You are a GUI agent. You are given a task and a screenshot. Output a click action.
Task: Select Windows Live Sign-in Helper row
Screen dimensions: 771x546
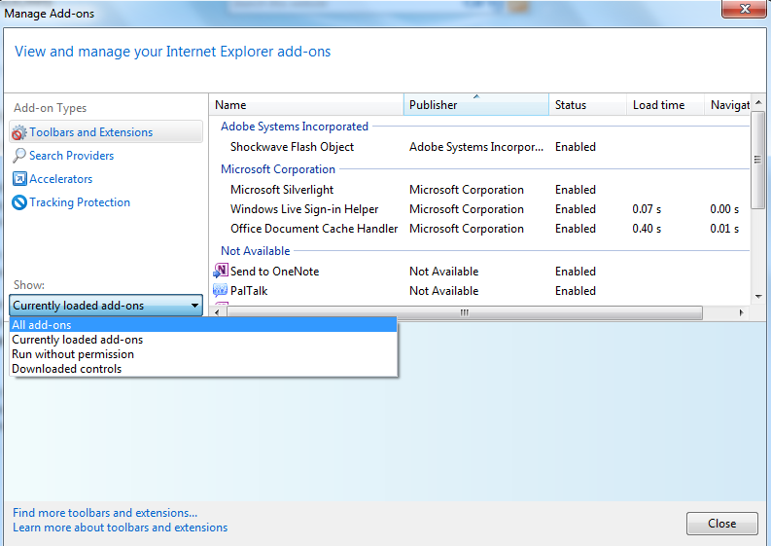(x=479, y=209)
